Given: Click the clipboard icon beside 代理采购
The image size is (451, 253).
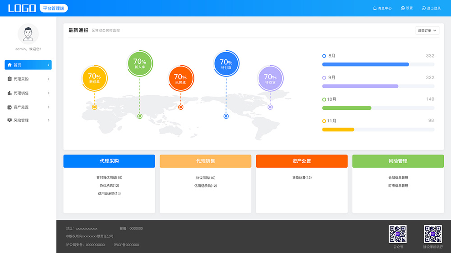Looking at the screenshot, I should pyautogui.click(x=9, y=79).
